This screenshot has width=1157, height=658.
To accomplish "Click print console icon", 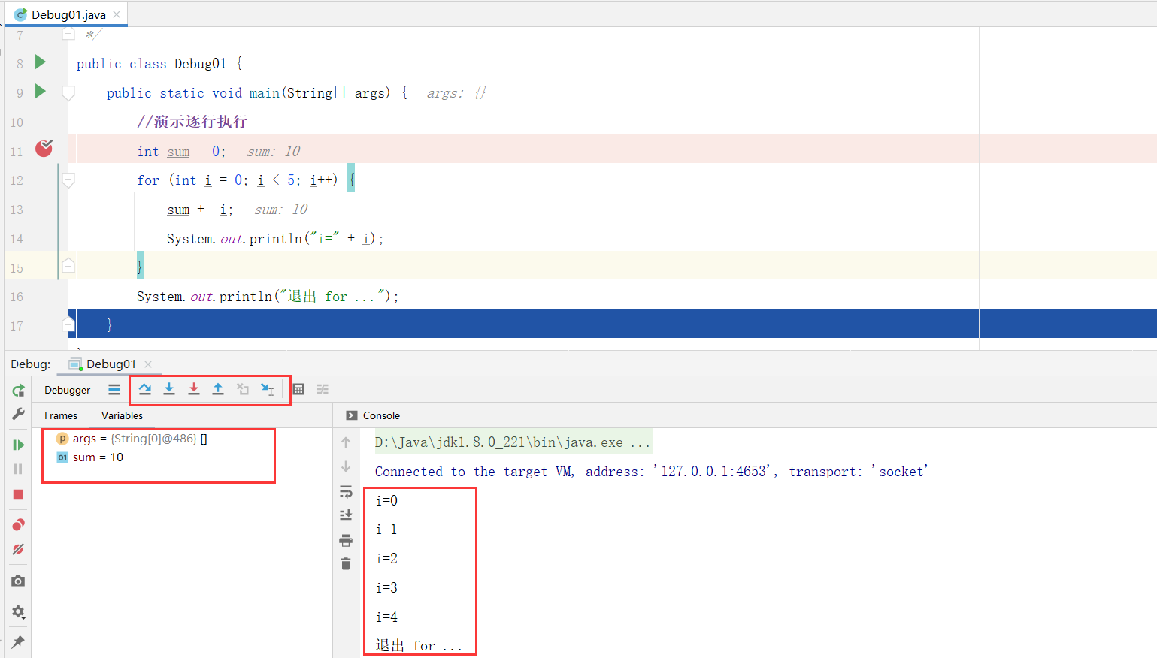I will (x=346, y=540).
